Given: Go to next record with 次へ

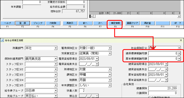Looking at the screenshot, I should coord(100,23).
